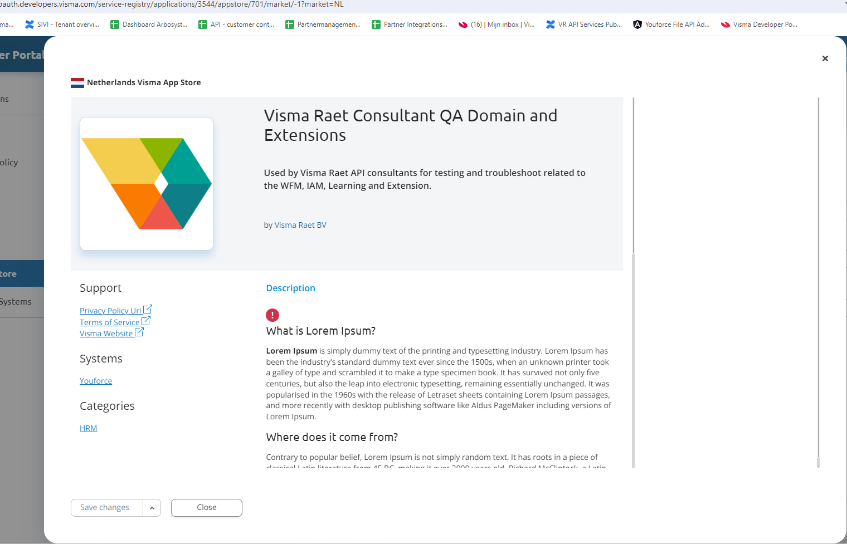The height and width of the screenshot is (544, 847).
Task: Click the VR API Services Public bookmark
Action: click(x=583, y=24)
